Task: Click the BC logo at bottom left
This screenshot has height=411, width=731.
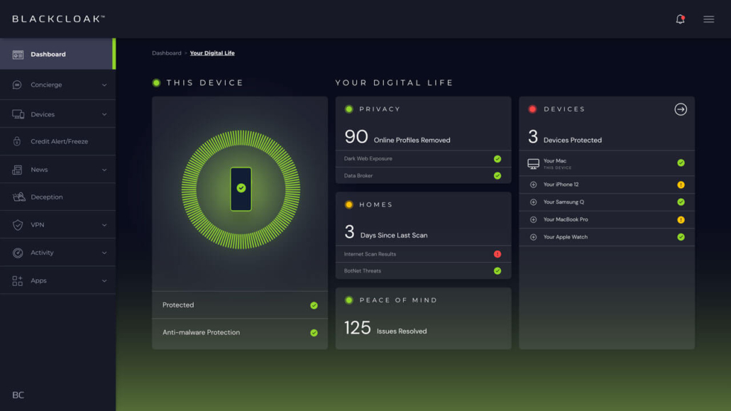Action: [x=18, y=395]
